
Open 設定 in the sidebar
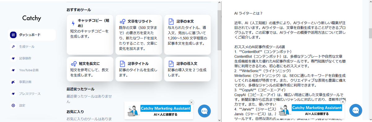click(22, 106)
